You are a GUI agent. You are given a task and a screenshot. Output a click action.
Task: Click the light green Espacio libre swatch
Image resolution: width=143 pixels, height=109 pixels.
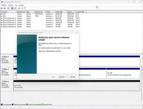coord(42,105)
